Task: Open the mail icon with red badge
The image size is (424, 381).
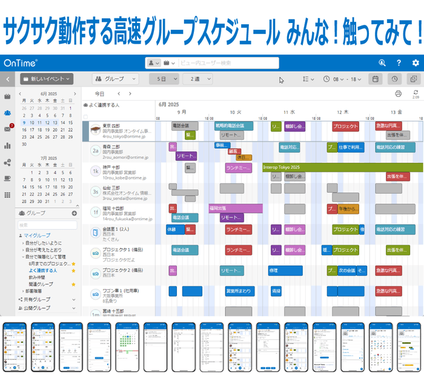Action: coord(8,129)
